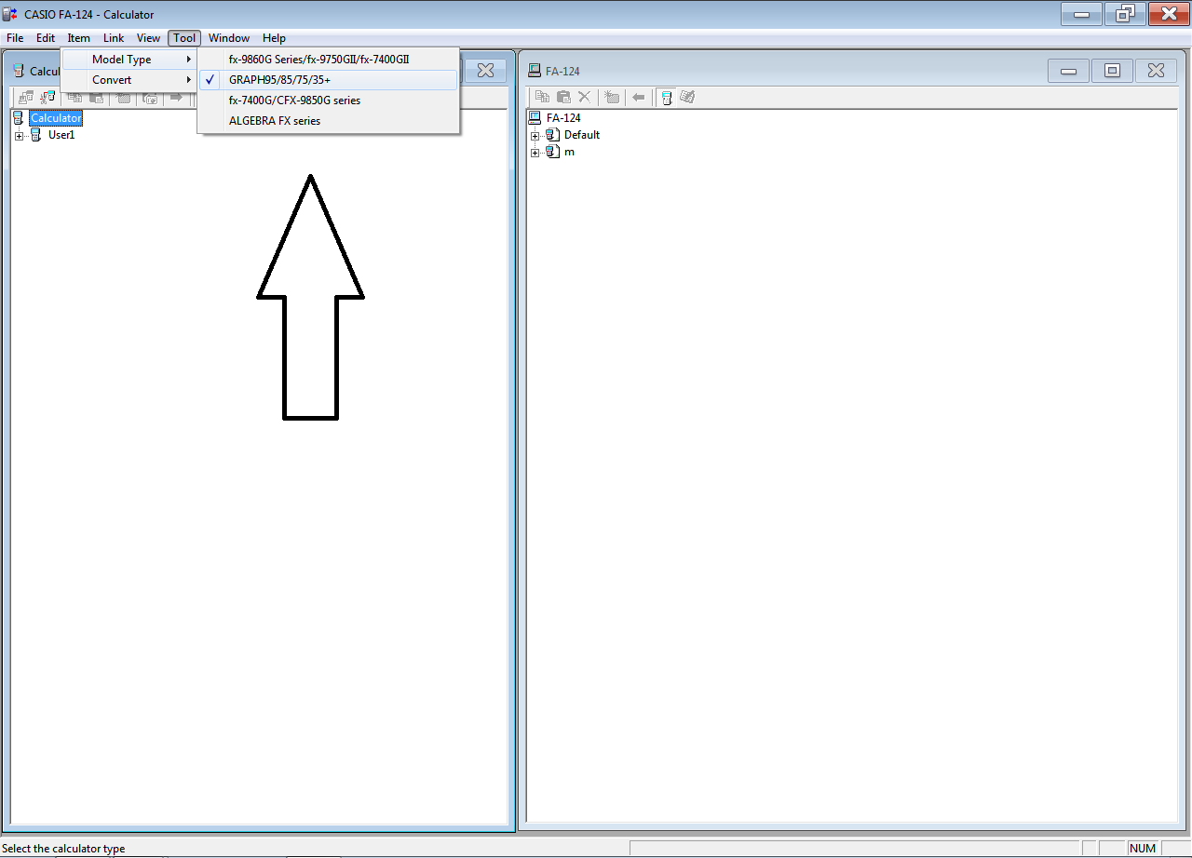
Task: Close the open Tool menu
Action: pyautogui.click(x=184, y=38)
